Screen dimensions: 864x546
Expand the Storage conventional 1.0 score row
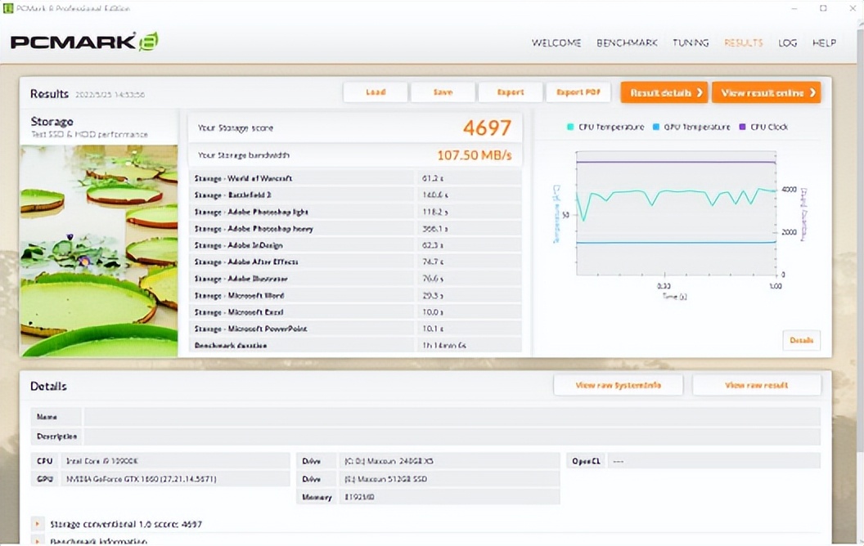pyautogui.click(x=37, y=524)
